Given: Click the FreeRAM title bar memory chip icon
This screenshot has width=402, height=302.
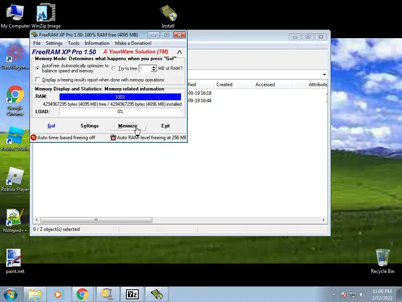Looking at the screenshot, I should (35, 35).
